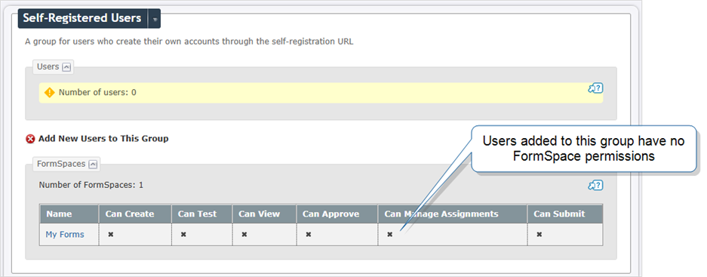Image resolution: width=707 pixels, height=277 pixels.
Task: Collapse the Users section
Action: pyautogui.click(x=66, y=67)
